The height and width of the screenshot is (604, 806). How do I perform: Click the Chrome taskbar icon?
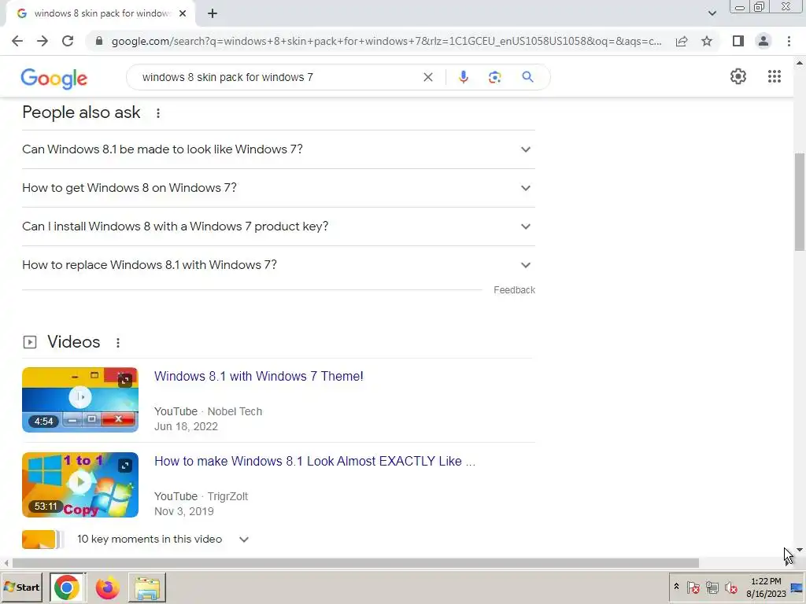click(x=68, y=587)
